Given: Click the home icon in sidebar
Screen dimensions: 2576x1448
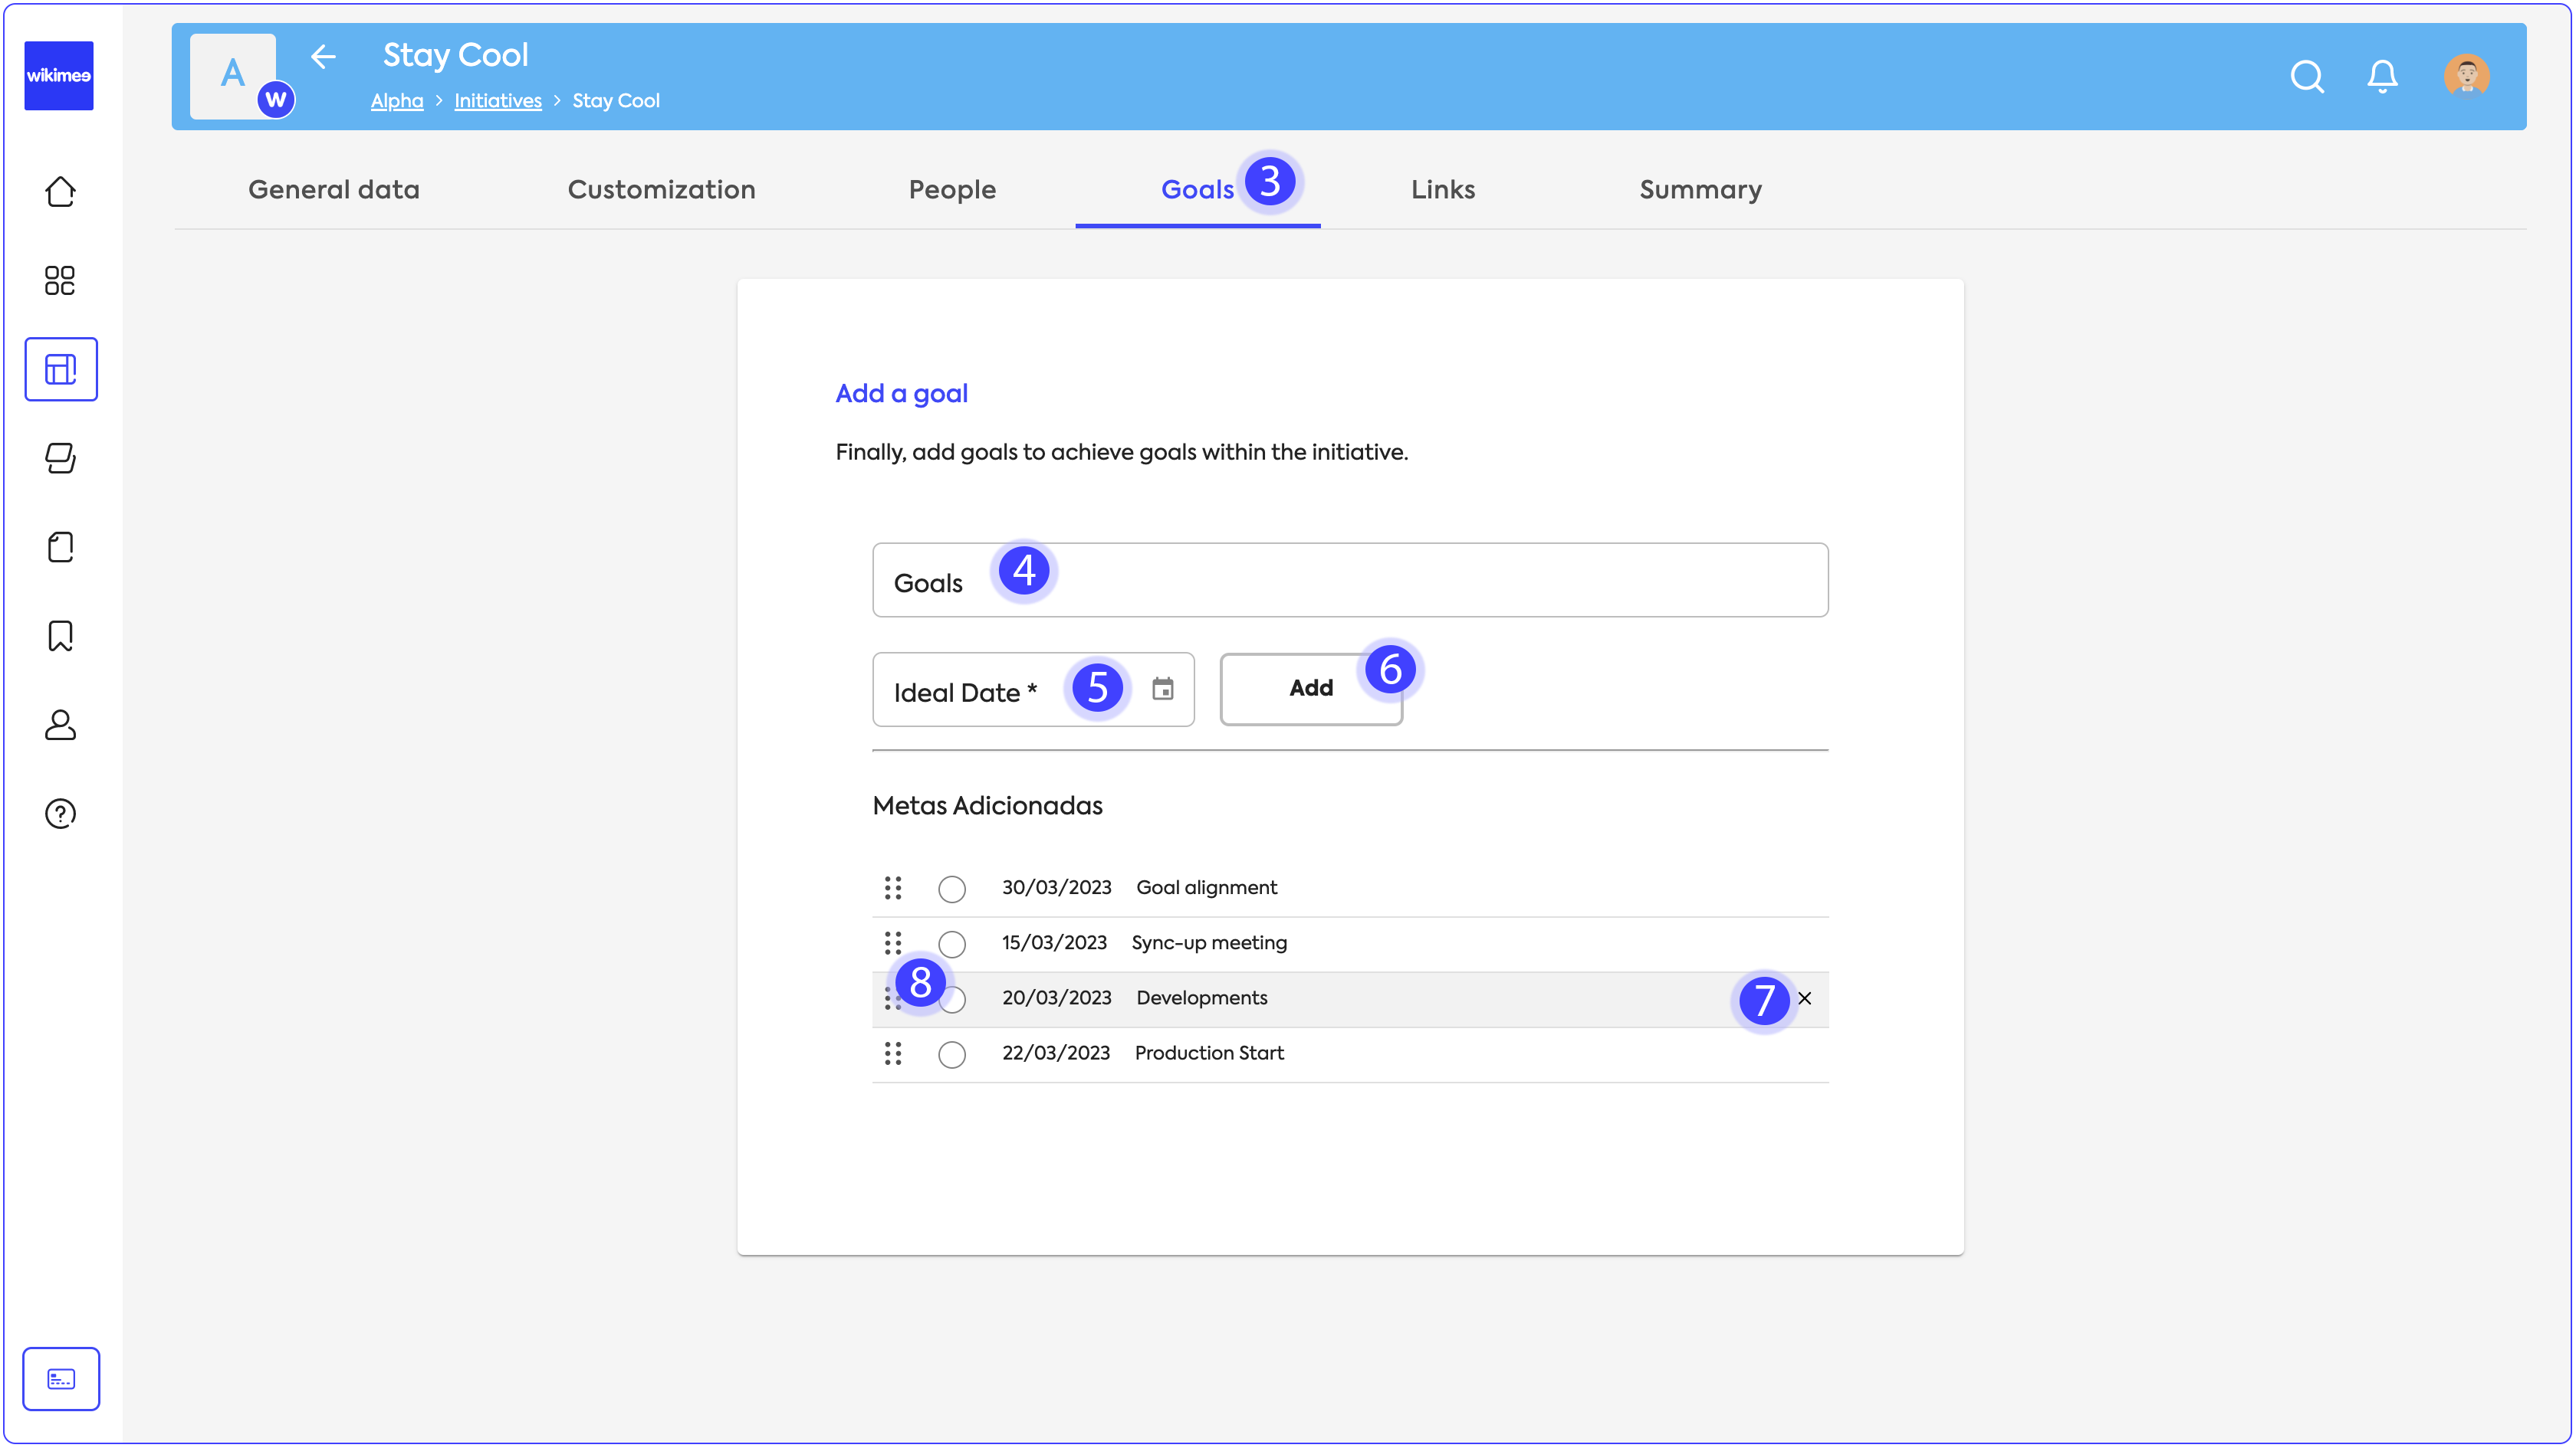Looking at the screenshot, I should tap(60, 191).
